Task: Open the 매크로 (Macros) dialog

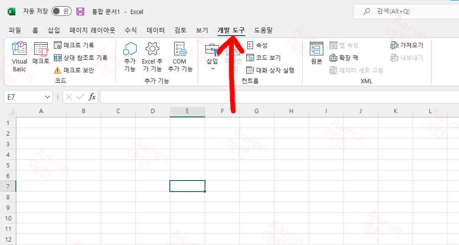Action: coord(41,53)
